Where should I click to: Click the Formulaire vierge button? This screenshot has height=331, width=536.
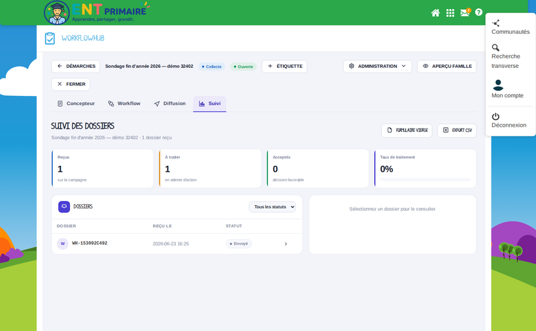tap(407, 130)
